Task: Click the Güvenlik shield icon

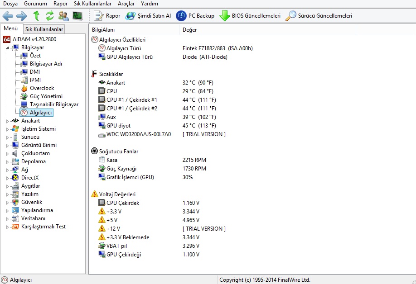Action: [15, 202]
